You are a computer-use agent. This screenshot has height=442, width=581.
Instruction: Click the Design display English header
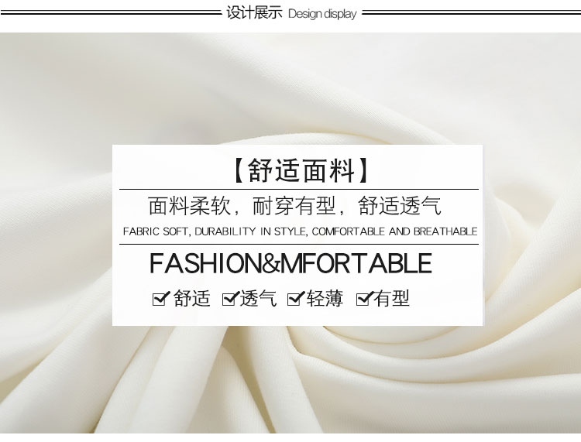pos(322,14)
